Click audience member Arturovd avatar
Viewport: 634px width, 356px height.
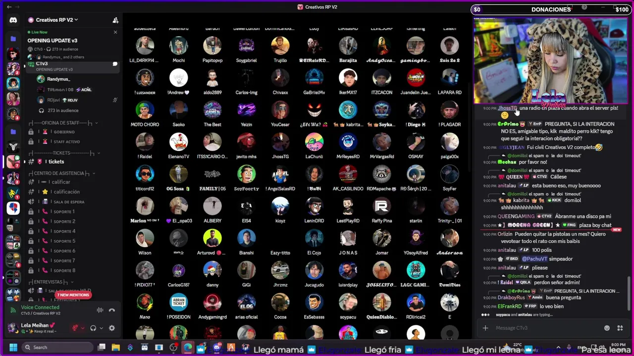pos(212,238)
